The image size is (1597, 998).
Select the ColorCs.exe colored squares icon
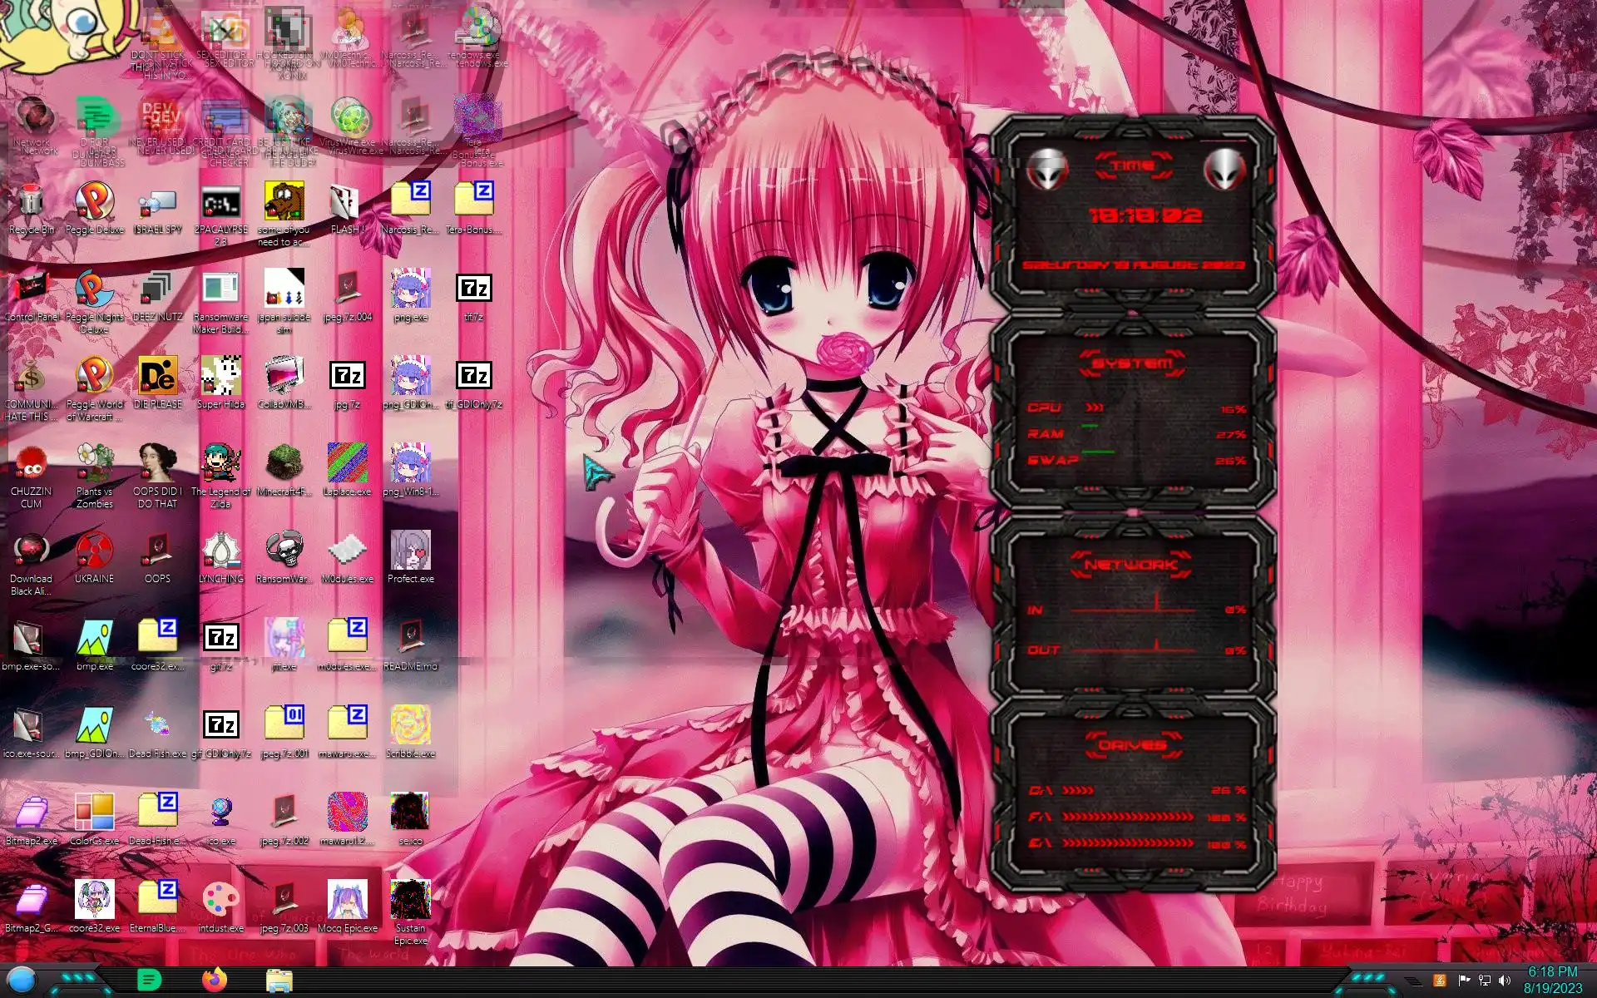[x=94, y=813]
